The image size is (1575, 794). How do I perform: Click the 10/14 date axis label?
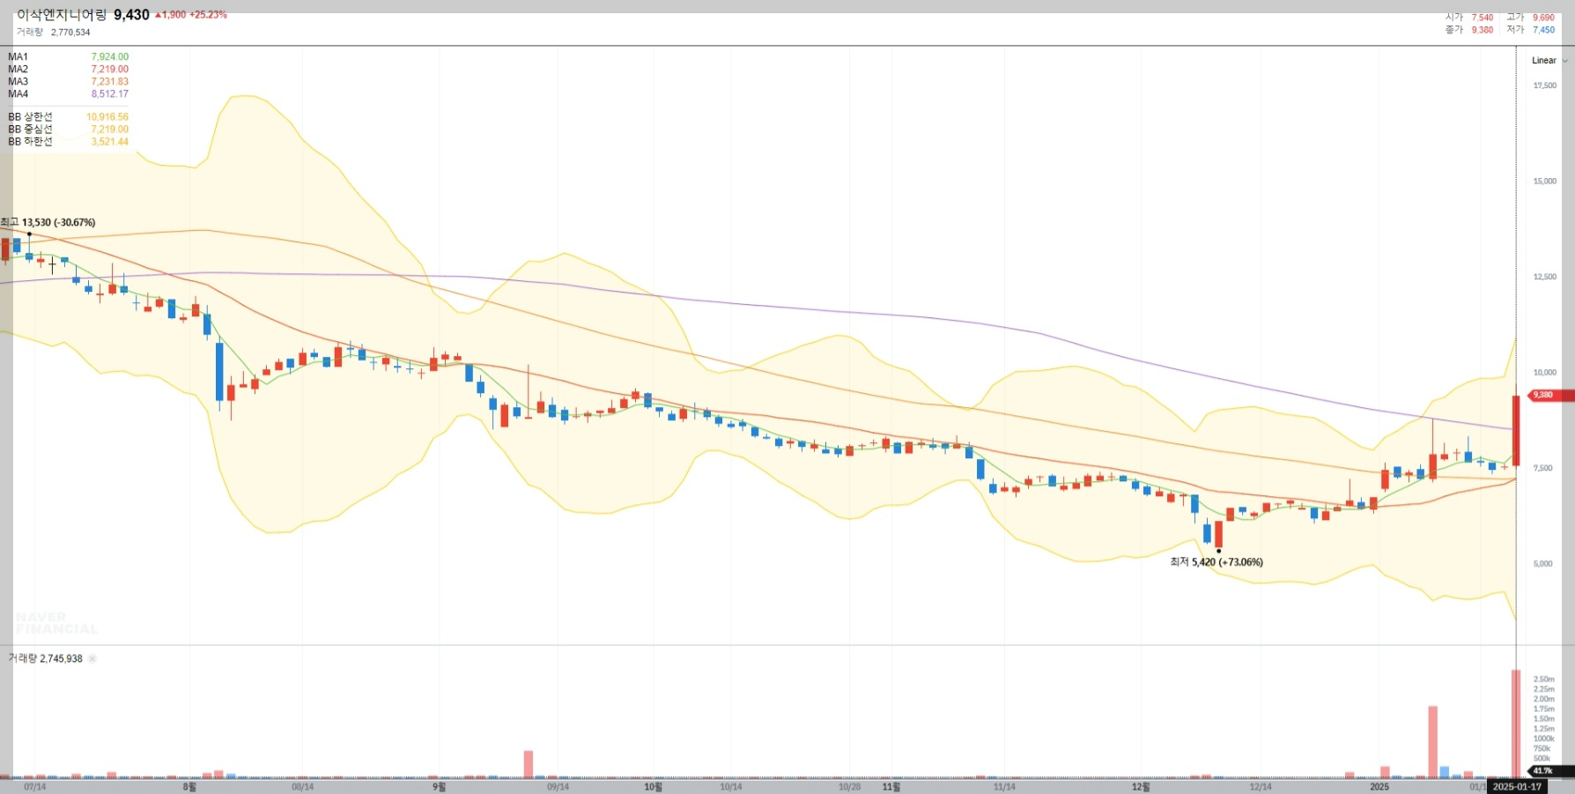coord(730,787)
